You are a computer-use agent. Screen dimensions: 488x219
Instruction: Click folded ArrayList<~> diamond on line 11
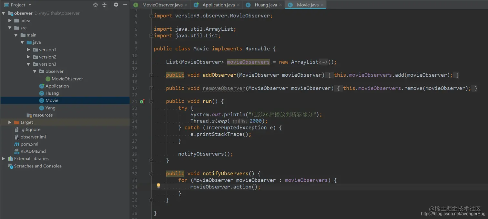[323, 62]
